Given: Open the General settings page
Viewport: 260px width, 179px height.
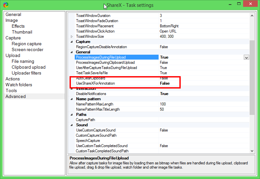Looking at the screenshot, I should click(x=13, y=14).
